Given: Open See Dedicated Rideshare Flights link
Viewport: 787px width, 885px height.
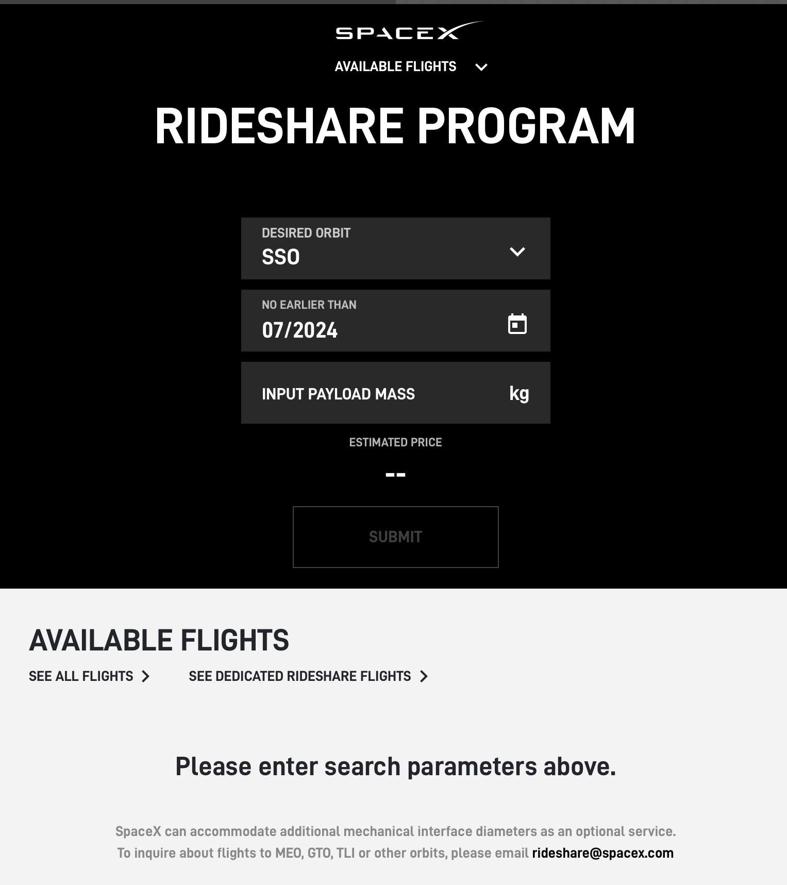Looking at the screenshot, I should (299, 676).
